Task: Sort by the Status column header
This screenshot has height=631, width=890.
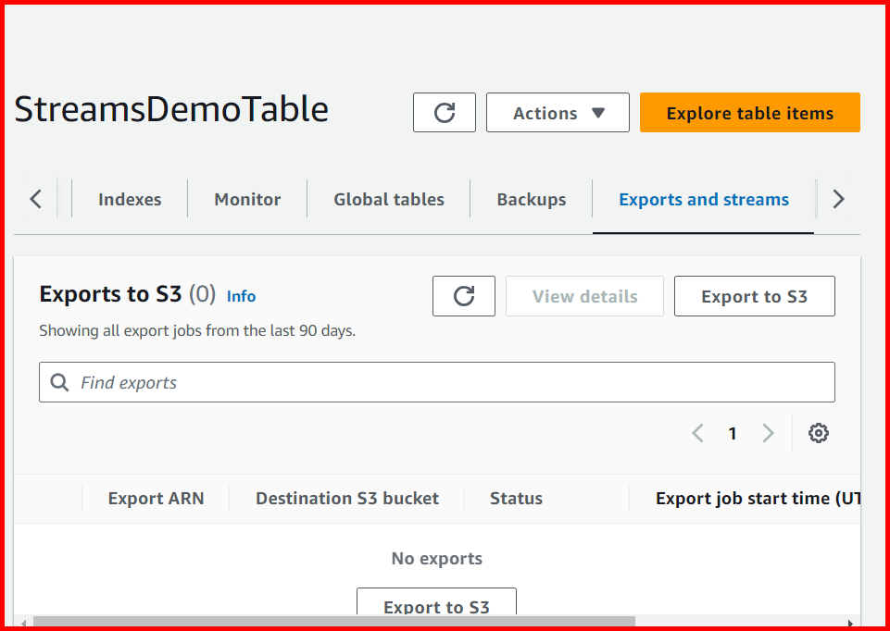Action: 516,498
